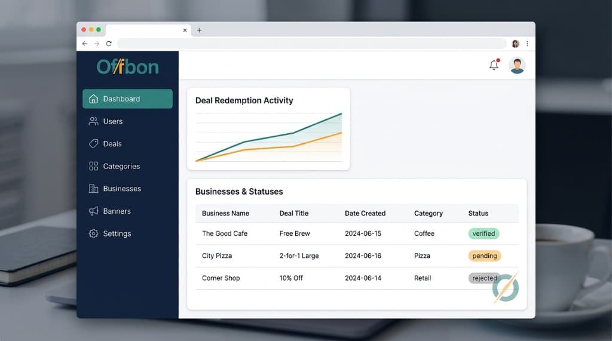612x341 pixels.
Task: Click the Businesses & Statuses heading
Action: (x=239, y=192)
